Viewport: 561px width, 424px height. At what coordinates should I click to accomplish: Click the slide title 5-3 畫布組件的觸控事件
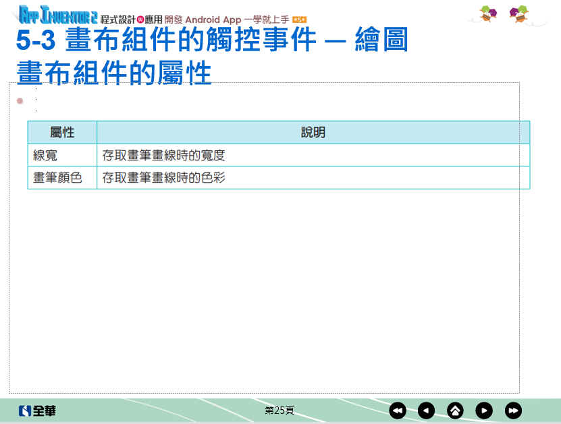pos(212,40)
